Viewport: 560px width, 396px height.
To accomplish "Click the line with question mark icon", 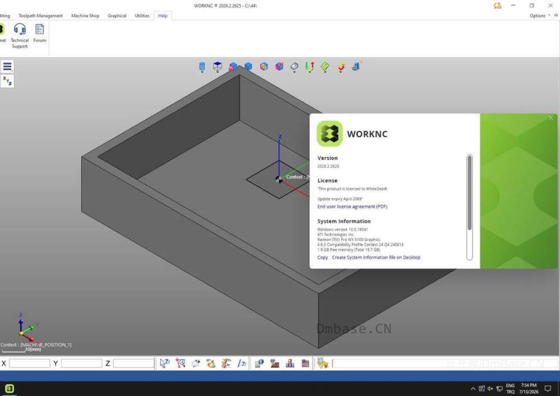I will click(x=242, y=364).
